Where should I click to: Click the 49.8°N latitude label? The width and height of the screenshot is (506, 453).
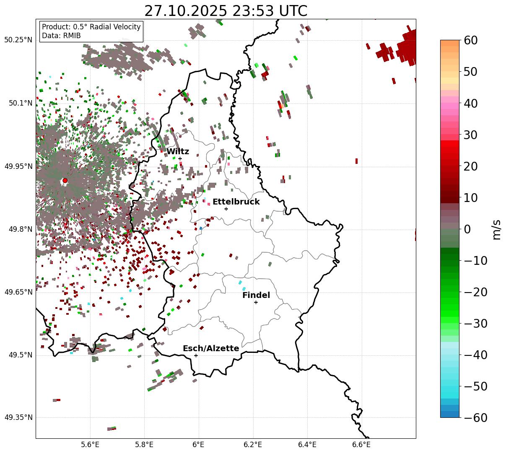tap(20, 229)
